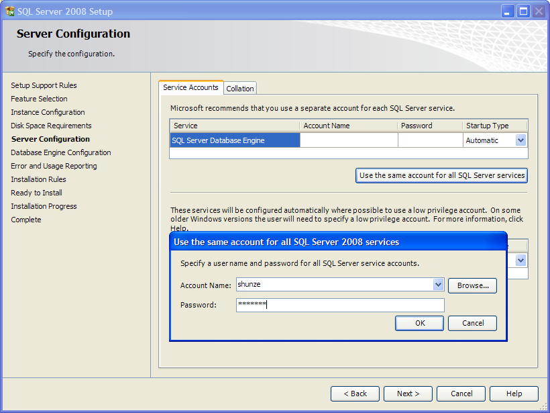
Task: Cancel the SQL Server setup wizard
Action: tap(461, 394)
